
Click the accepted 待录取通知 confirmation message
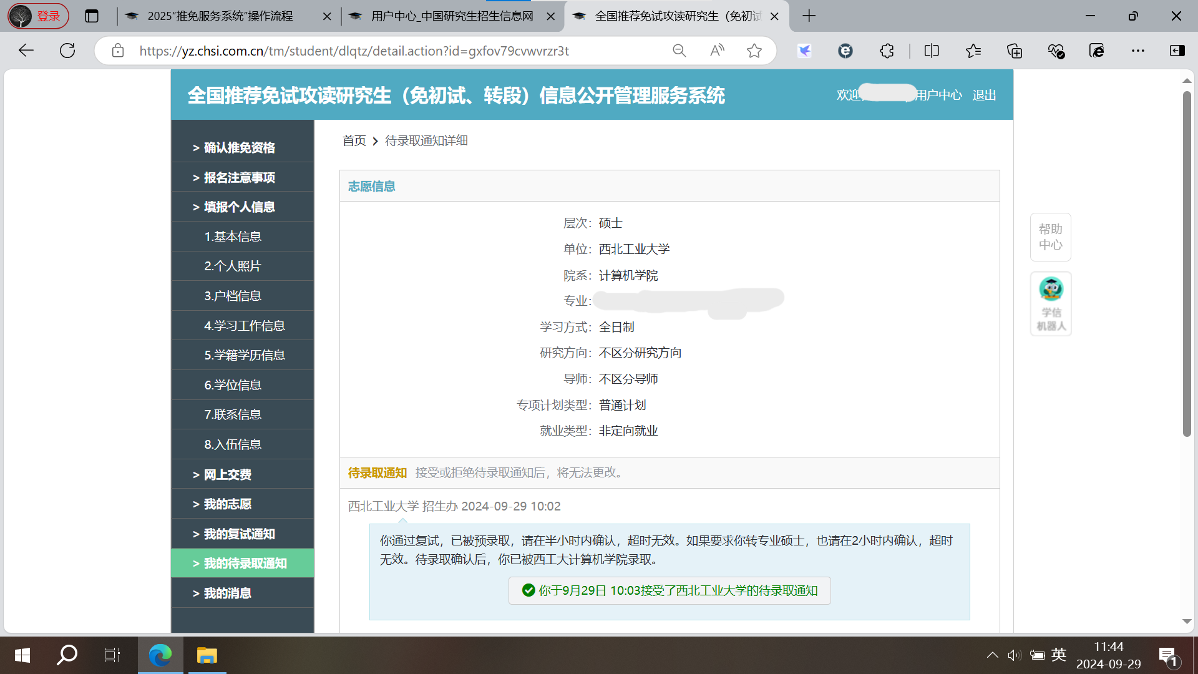coord(670,590)
